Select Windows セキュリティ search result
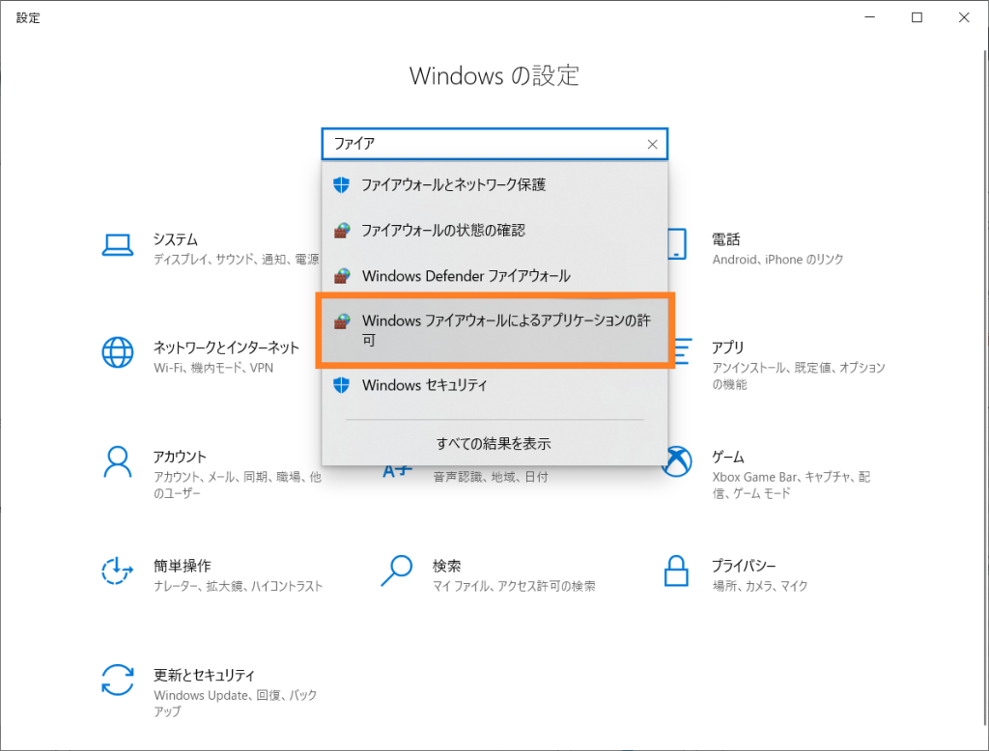The image size is (989, 751). tap(494, 384)
